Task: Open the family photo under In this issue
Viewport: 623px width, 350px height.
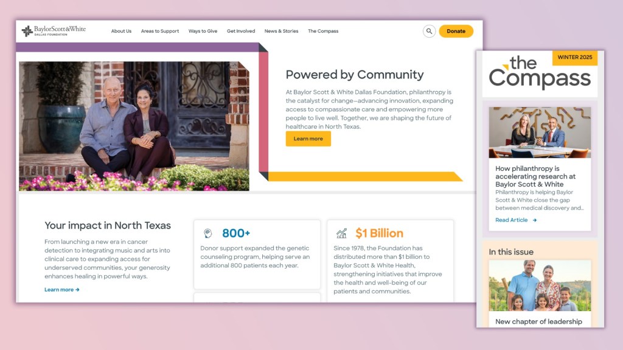Action: (540, 286)
